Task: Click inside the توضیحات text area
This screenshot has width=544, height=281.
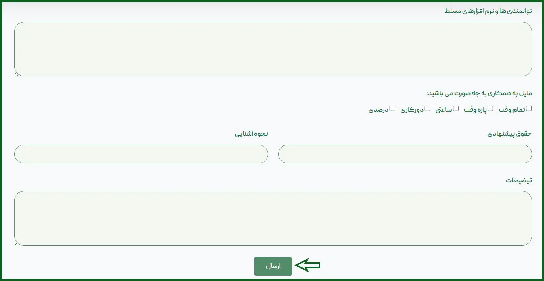Action: click(x=273, y=218)
